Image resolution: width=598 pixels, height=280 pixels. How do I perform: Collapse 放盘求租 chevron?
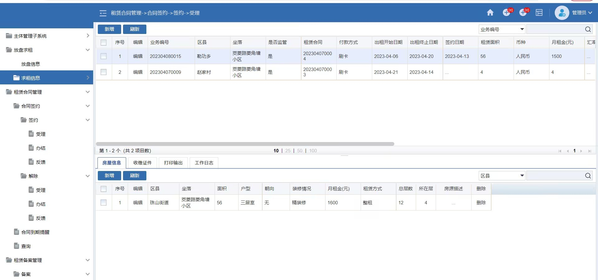tap(88, 50)
